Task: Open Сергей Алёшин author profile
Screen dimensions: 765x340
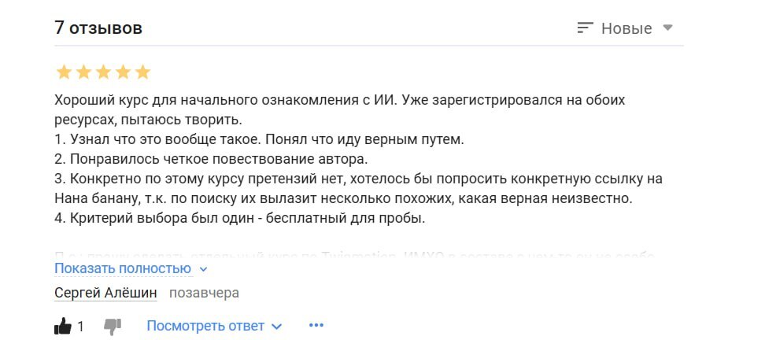Action: (105, 293)
